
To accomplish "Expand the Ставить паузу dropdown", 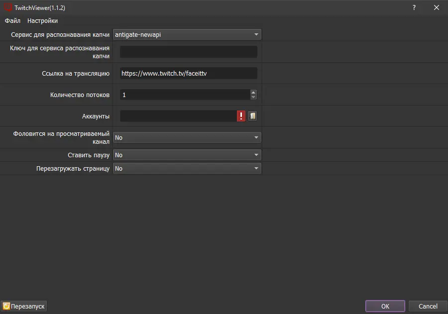I will click(187, 155).
